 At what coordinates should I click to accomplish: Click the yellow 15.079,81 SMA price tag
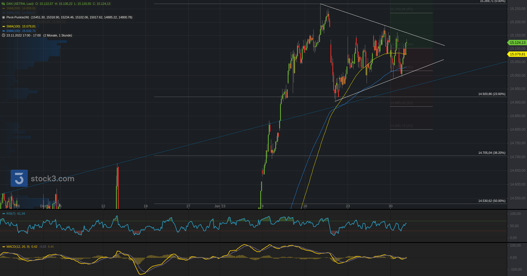pyautogui.click(x=517, y=54)
